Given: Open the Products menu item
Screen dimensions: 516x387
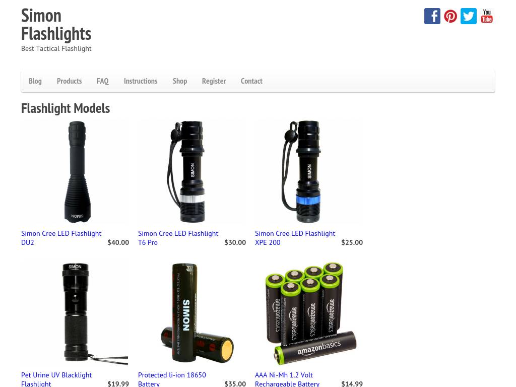Looking at the screenshot, I should pyautogui.click(x=69, y=81).
